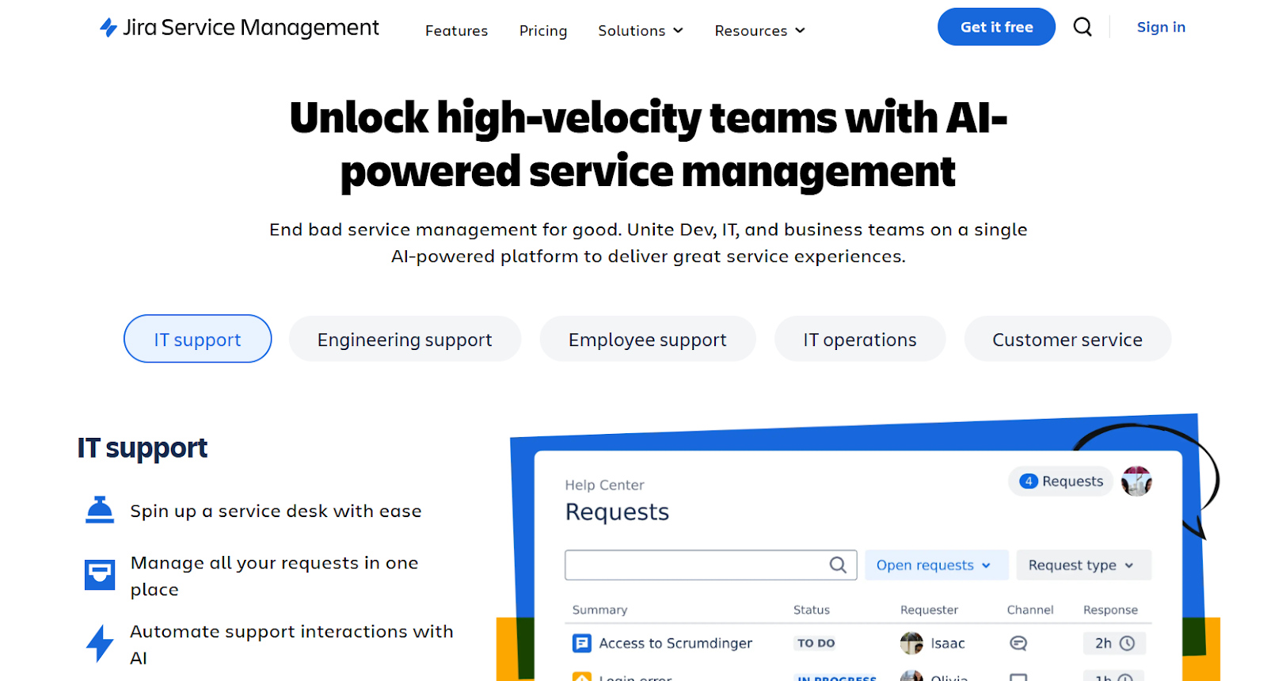Click the Response column header
The height and width of the screenshot is (681, 1267).
1110,610
